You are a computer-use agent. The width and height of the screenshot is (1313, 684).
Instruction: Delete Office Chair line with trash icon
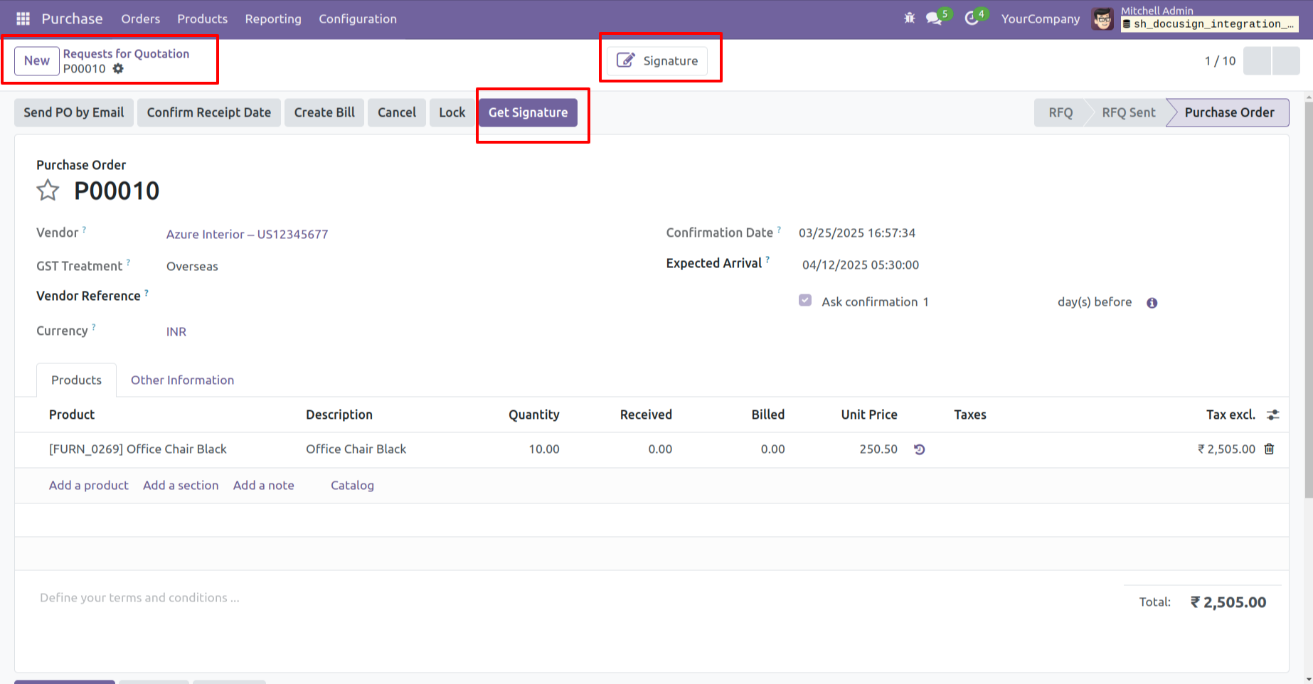click(1269, 449)
